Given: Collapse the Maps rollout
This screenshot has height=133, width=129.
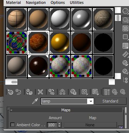Looking at the screenshot, I should 66,110.
